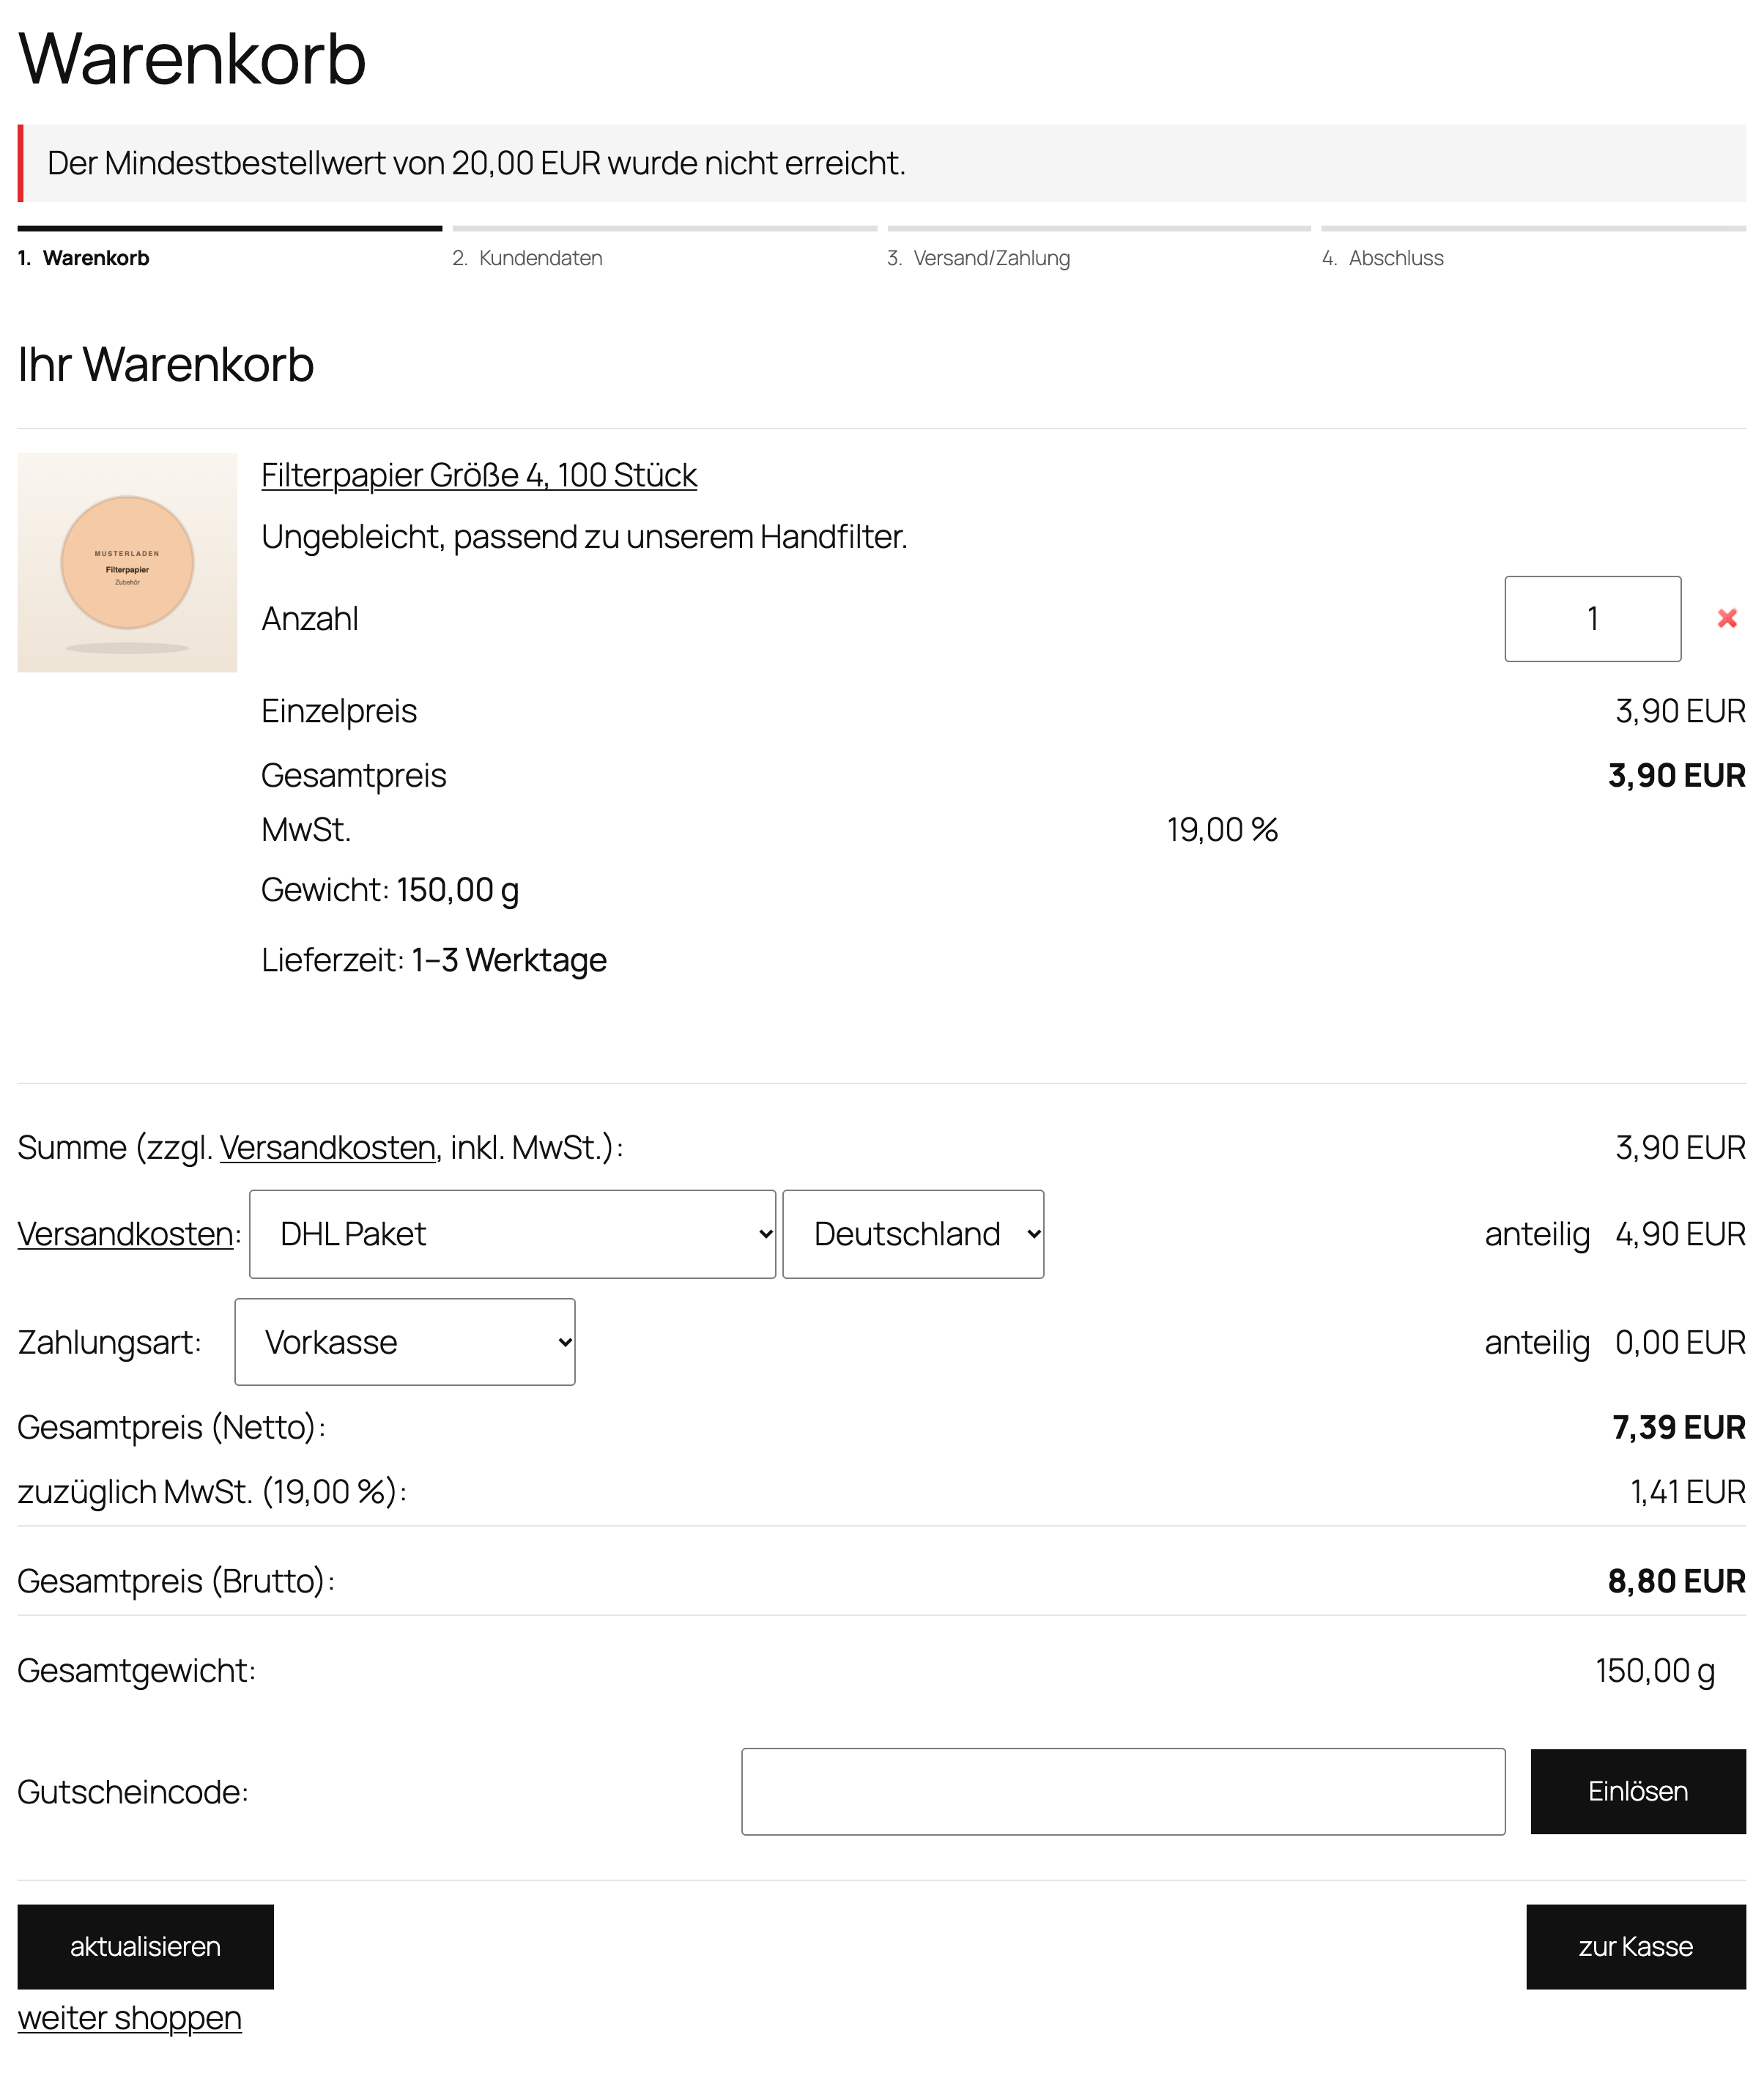Open the DHL Paket shipping dropdown

click(512, 1234)
